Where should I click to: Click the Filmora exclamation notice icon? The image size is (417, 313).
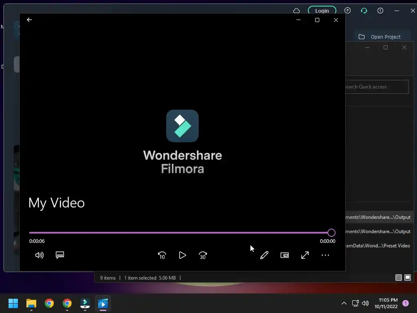click(380, 10)
